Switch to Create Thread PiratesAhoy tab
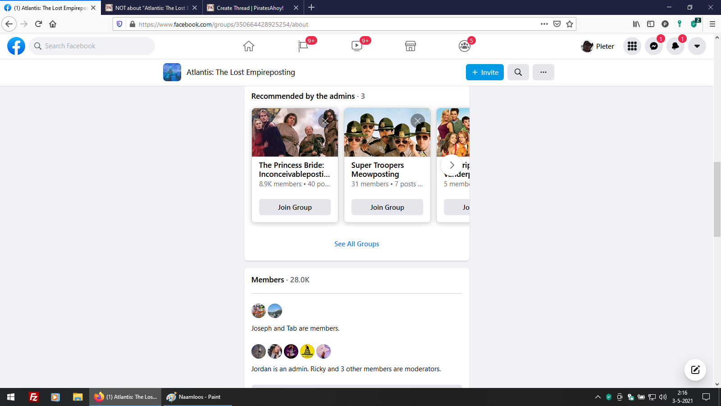This screenshot has width=721, height=406. coord(253,8)
